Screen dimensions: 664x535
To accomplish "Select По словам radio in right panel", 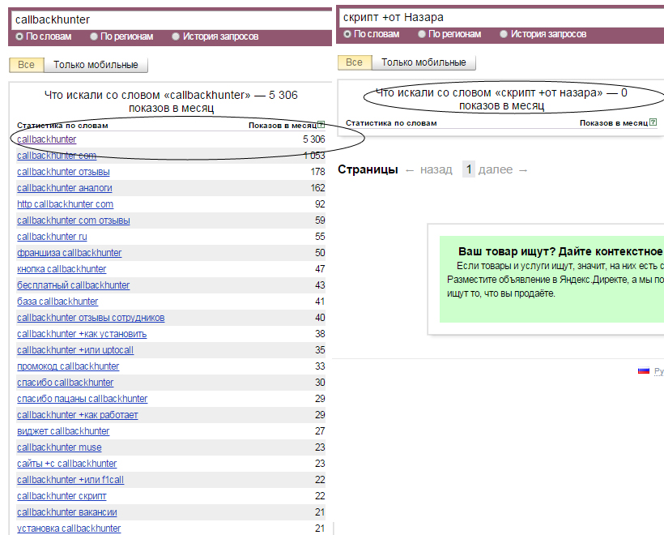I will coord(347,34).
